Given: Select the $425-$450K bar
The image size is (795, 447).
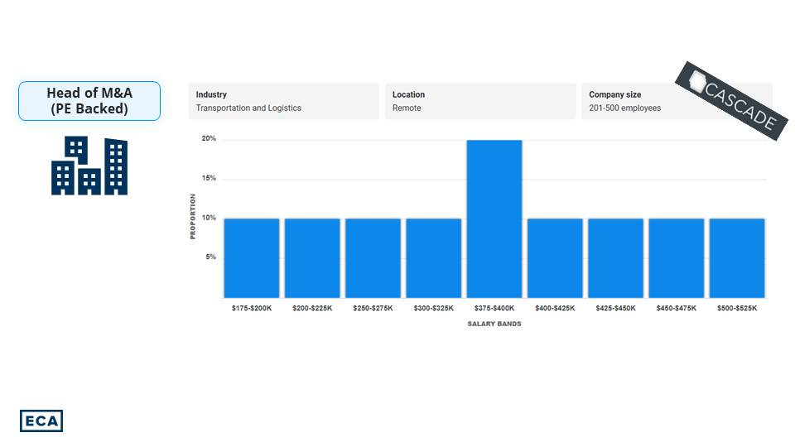Looking at the screenshot, I should pyautogui.click(x=615, y=257).
